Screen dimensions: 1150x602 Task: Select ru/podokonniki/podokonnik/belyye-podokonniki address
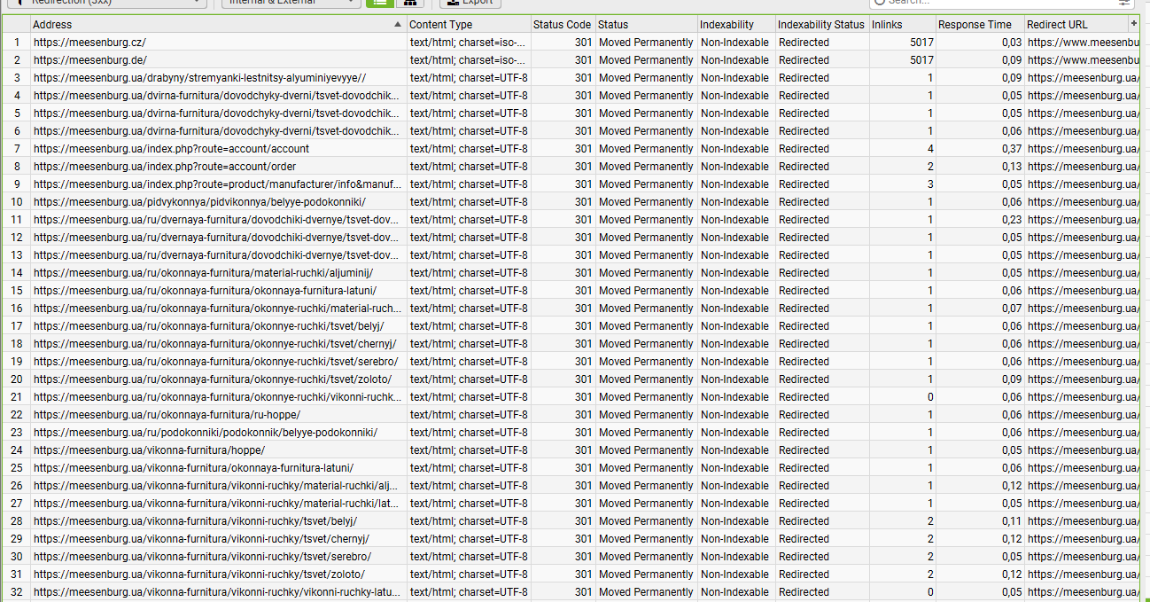205,433
